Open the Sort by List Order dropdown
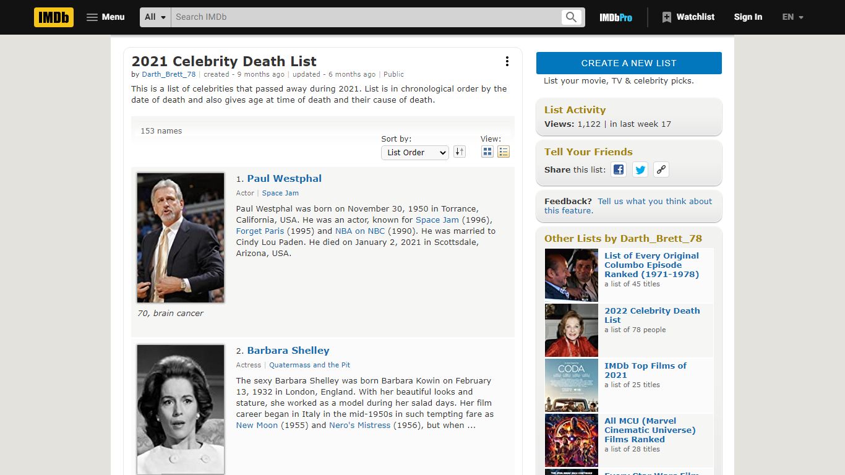The height and width of the screenshot is (475, 845). [414, 152]
